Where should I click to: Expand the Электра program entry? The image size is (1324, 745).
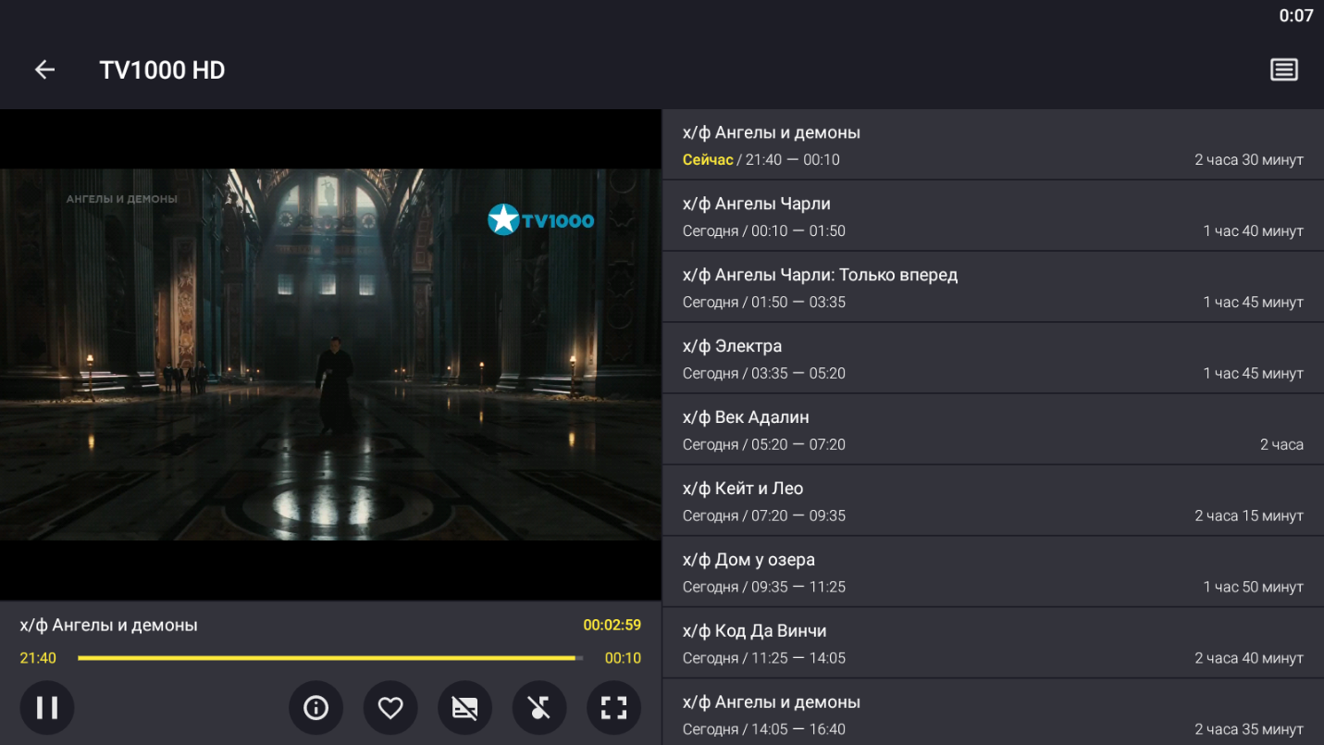(990, 357)
